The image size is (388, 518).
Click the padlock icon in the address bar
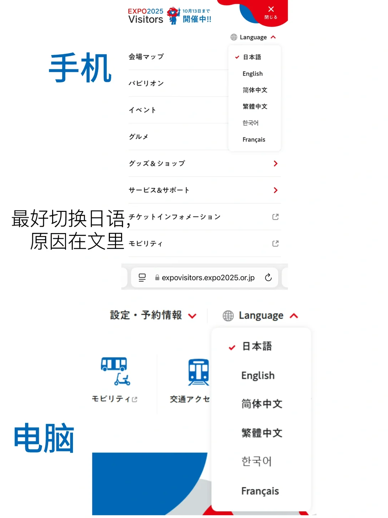click(x=157, y=277)
